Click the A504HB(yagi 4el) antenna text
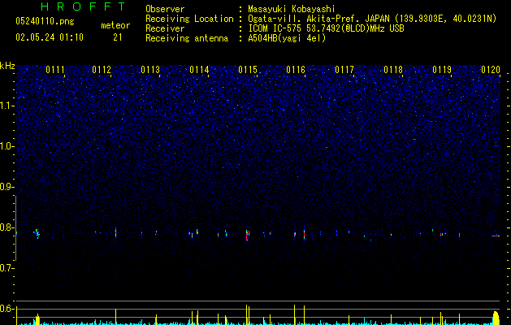511x325 pixels. pyautogui.click(x=287, y=38)
